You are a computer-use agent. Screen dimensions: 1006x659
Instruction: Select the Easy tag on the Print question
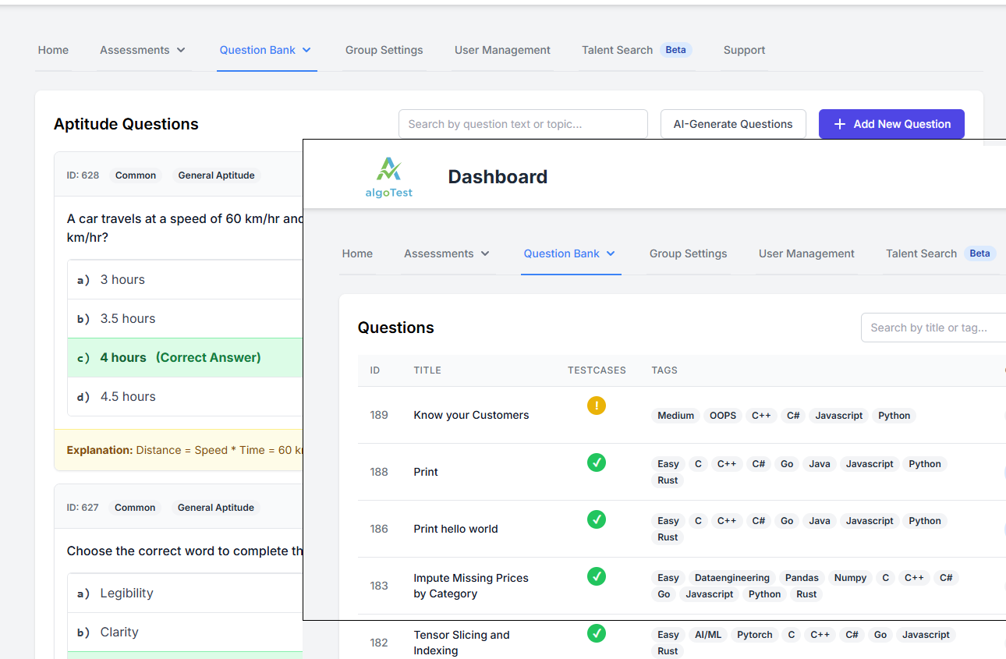pyautogui.click(x=668, y=463)
